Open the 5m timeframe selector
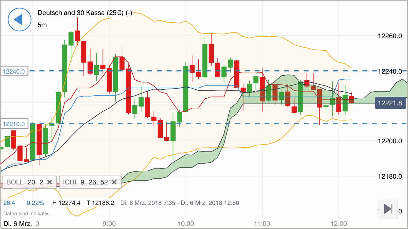The image size is (408, 229). (42, 25)
